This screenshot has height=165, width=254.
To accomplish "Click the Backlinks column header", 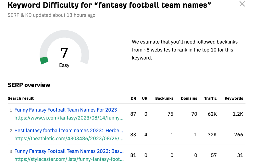I will tap(164, 98).
